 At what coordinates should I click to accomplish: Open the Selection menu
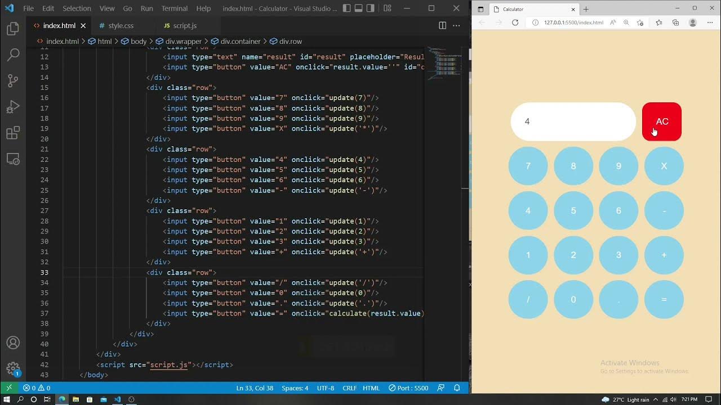[x=77, y=8]
